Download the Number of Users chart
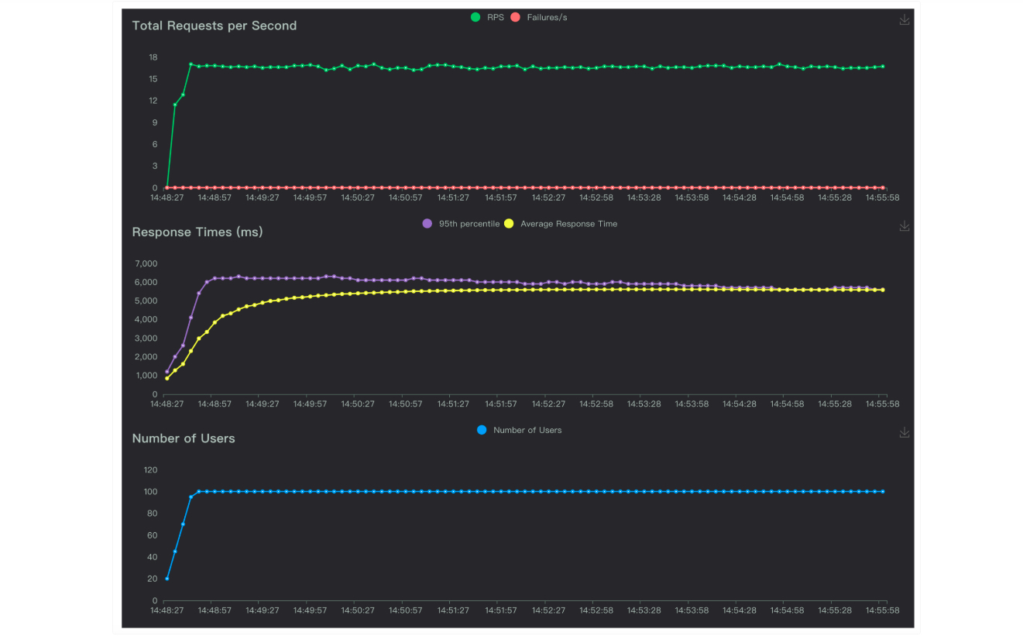 tap(904, 431)
